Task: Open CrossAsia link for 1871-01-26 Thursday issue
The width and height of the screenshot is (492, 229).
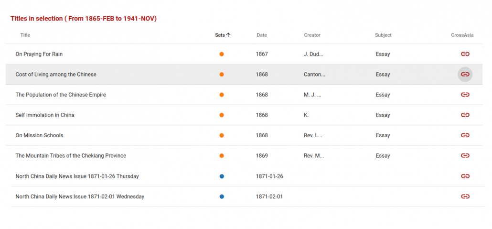Action: (465, 176)
